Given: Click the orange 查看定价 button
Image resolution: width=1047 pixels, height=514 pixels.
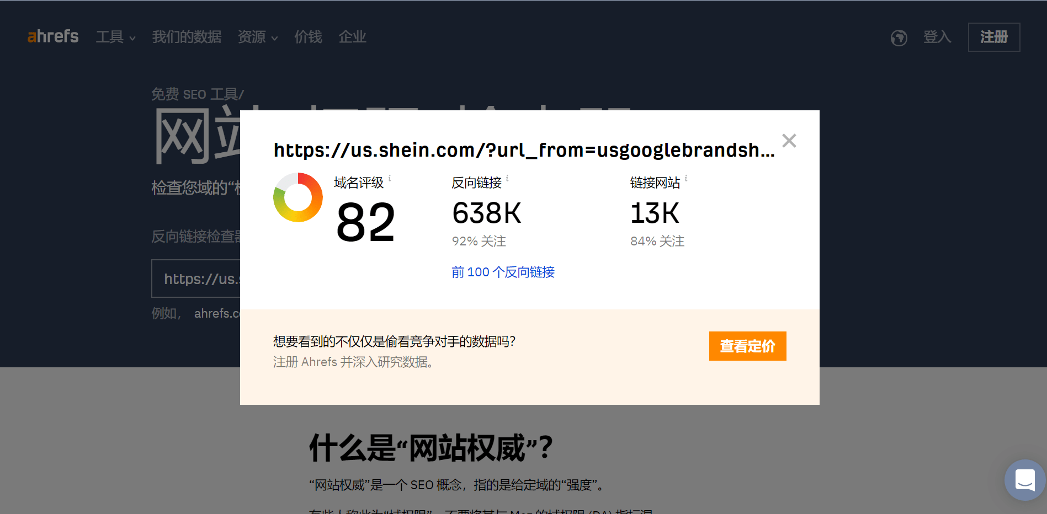Looking at the screenshot, I should pyautogui.click(x=747, y=346).
